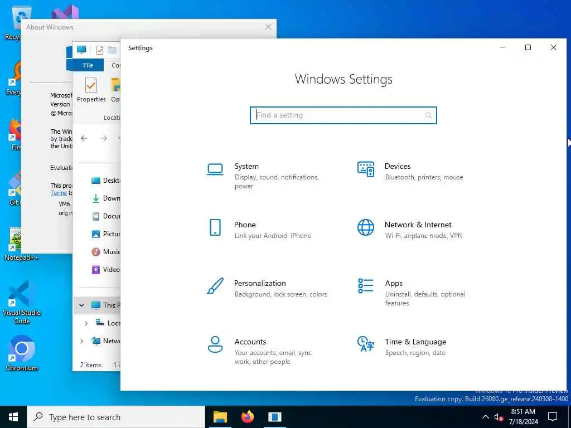Click in the Find a setting search box
The image size is (571, 428).
343,115
